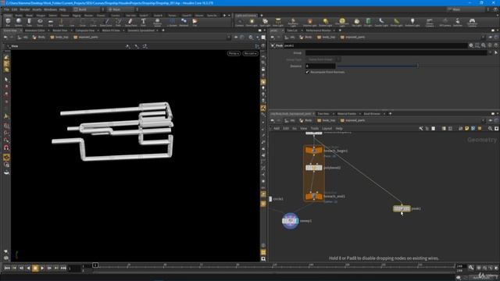Select the sweep1 node
Screen dimensions: 500x281
point(290,221)
